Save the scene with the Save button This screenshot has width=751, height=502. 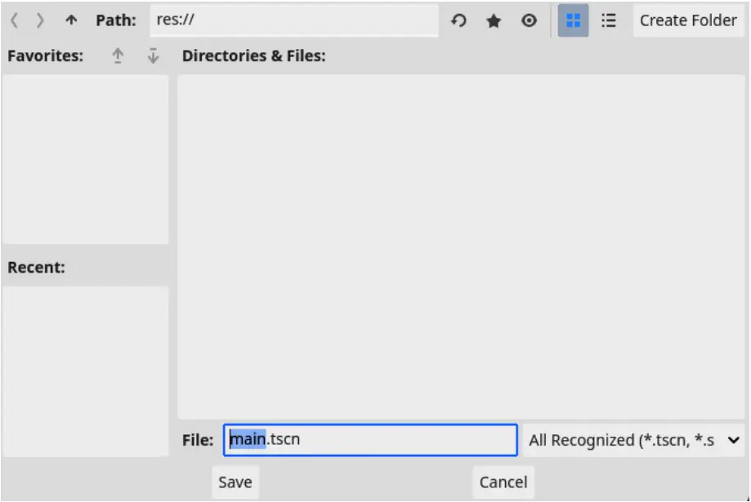point(235,482)
